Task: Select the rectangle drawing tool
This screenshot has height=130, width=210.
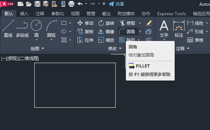Action: (64, 23)
